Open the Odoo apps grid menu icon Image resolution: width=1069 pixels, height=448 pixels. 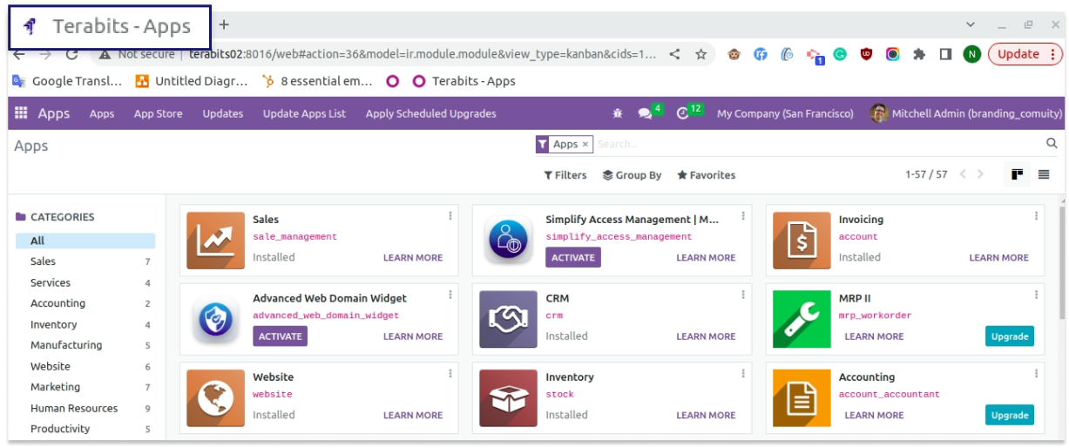tap(21, 113)
